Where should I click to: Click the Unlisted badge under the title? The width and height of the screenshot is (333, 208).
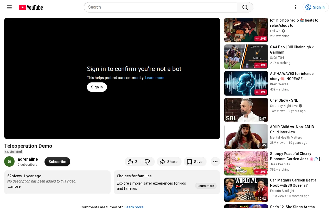pyautogui.click(x=14, y=152)
